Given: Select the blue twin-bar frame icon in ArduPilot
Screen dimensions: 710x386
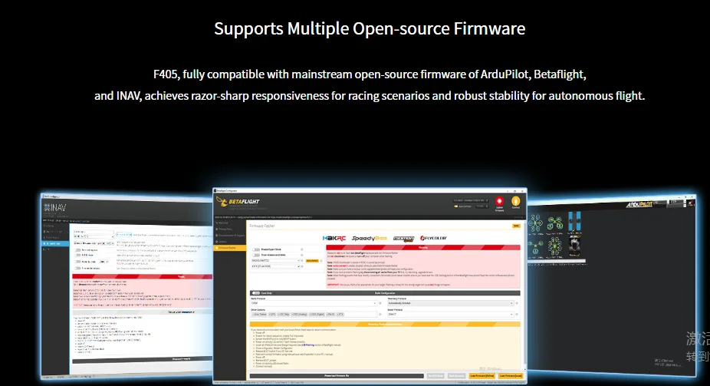Looking at the screenshot, I should pyautogui.click(x=574, y=221).
